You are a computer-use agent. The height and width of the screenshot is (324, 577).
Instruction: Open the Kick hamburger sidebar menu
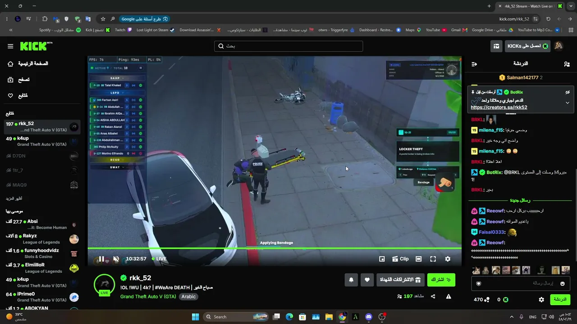[10, 46]
